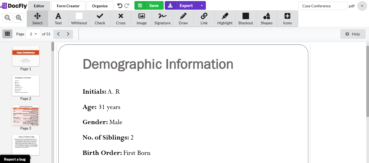Image resolution: width=369 pixels, height=163 pixels.
Task: Open the page number selector
Action: (33, 34)
